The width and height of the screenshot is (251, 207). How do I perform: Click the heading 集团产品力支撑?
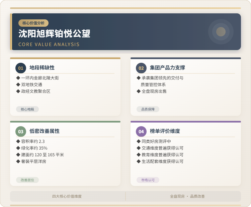coord(167,68)
